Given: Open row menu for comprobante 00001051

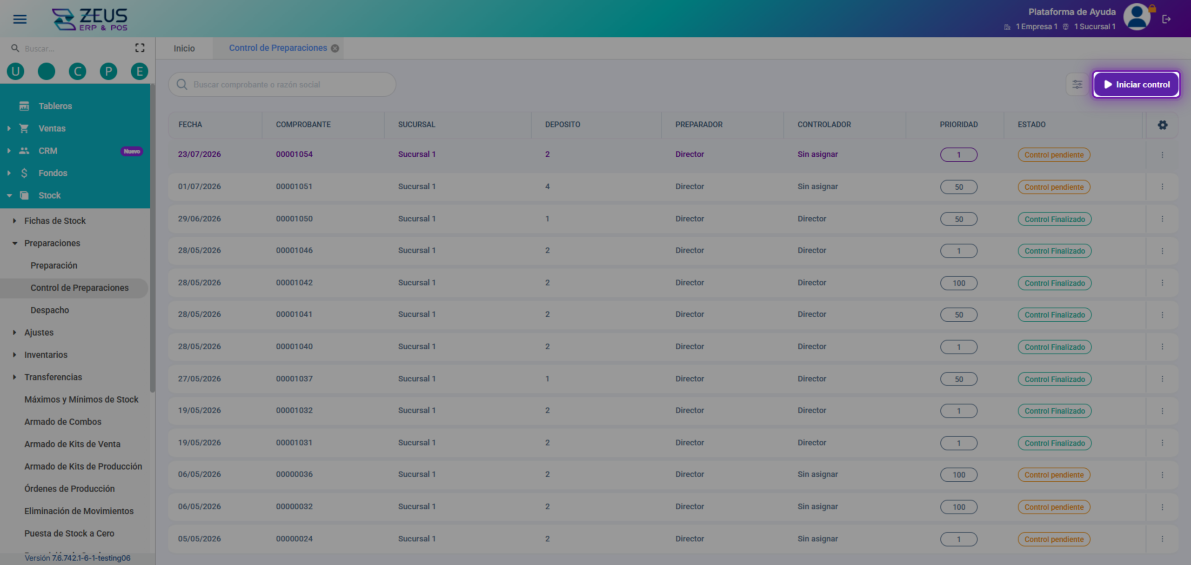Looking at the screenshot, I should pyautogui.click(x=1162, y=186).
